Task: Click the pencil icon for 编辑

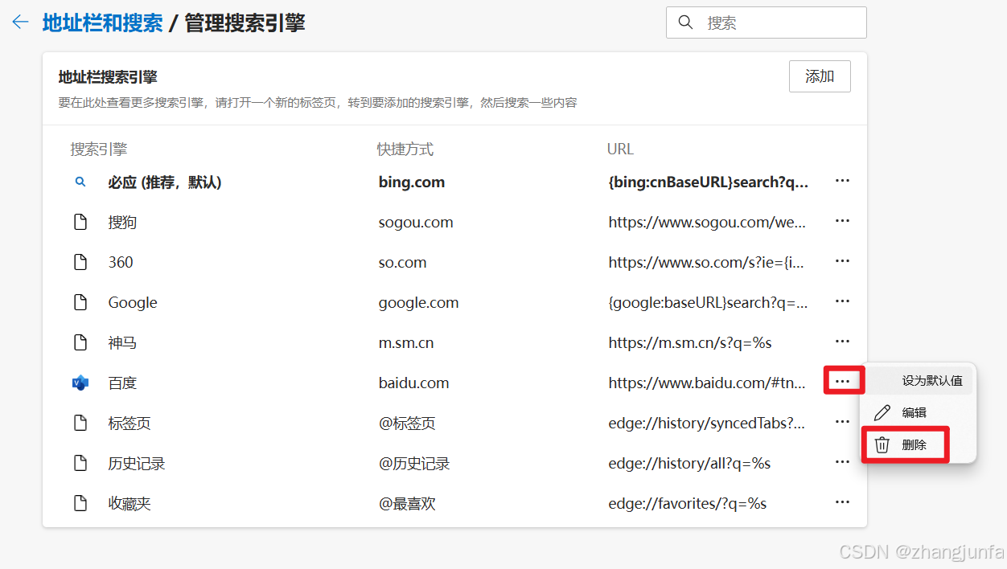Action: (882, 412)
